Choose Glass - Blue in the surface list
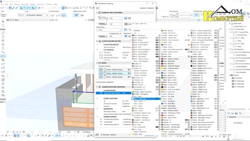Image resolution: width=250 pixels, height=141 pixels. click(x=138, y=97)
